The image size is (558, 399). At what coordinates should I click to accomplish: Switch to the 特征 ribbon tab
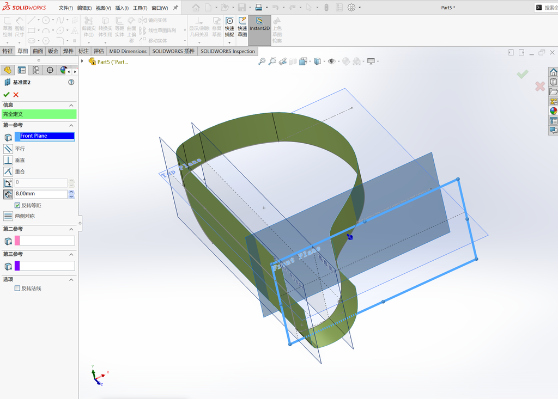pos(8,51)
